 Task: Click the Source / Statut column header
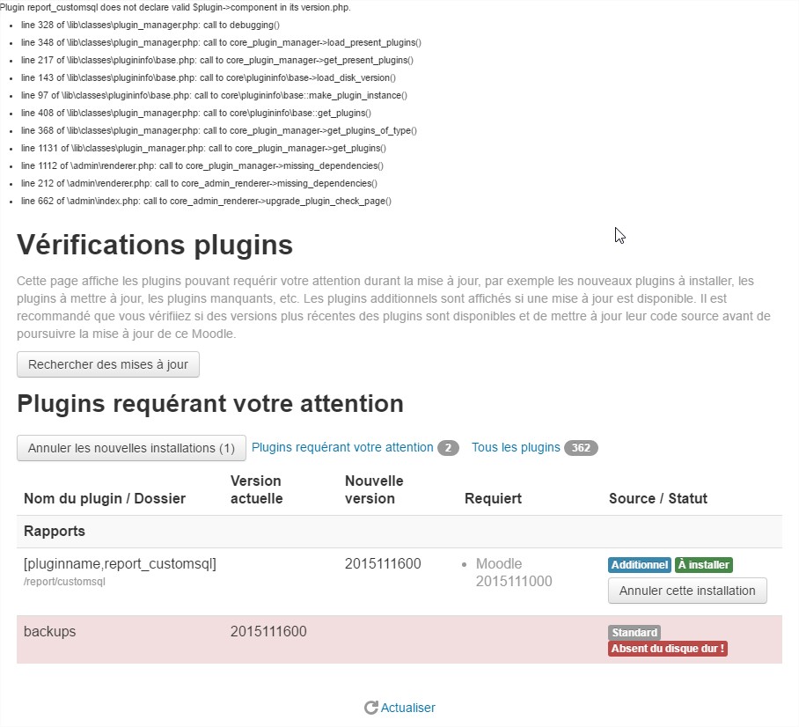pos(658,498)
